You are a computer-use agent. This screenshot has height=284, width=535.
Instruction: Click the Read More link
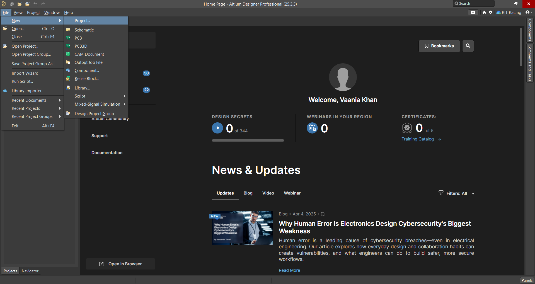(289, 270)
